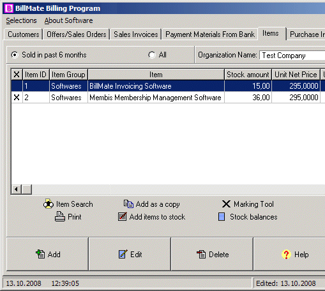Switch to the Offers/Sales Orders tab
The width and height of the screenshot is (325, 291).
pos(77,34)
